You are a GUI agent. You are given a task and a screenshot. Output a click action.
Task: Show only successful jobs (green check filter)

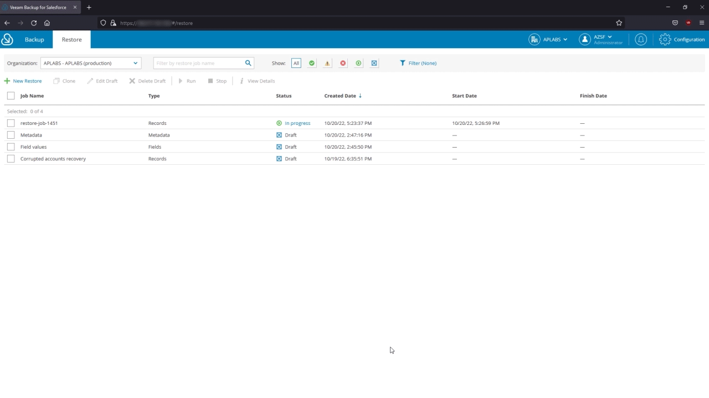point(312,63)
